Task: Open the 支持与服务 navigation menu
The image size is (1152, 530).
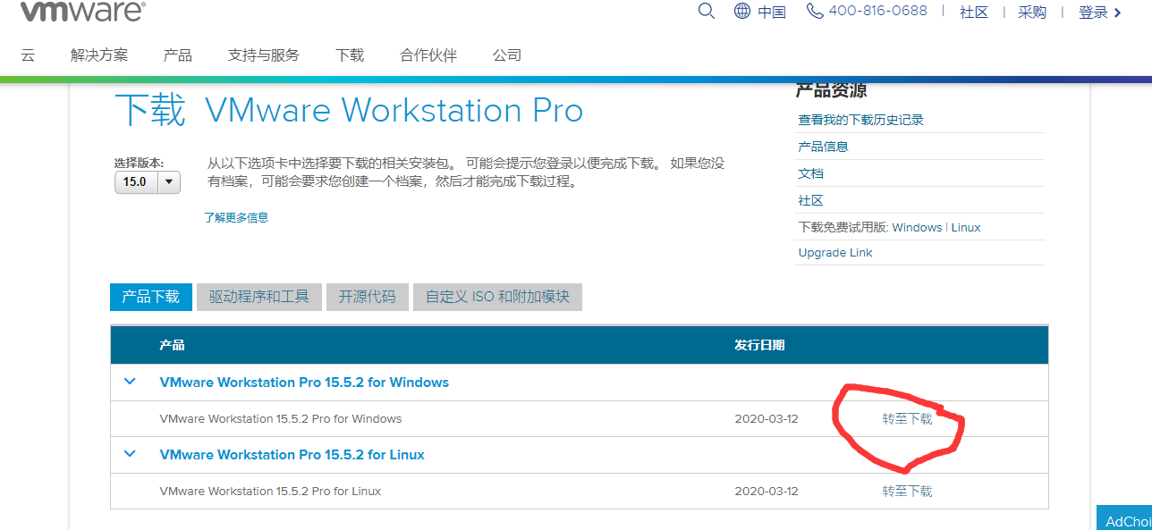Action: pyautogui.click(x=264, y=55)
